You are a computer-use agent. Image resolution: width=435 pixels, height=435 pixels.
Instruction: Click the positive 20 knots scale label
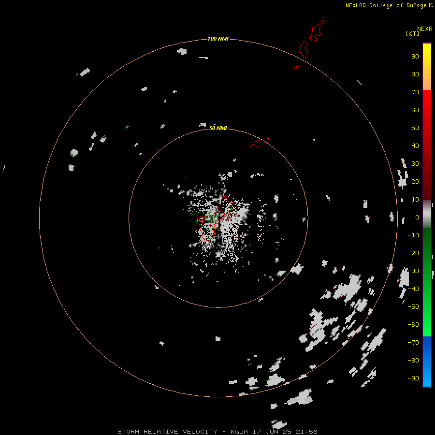coord(415,181)
